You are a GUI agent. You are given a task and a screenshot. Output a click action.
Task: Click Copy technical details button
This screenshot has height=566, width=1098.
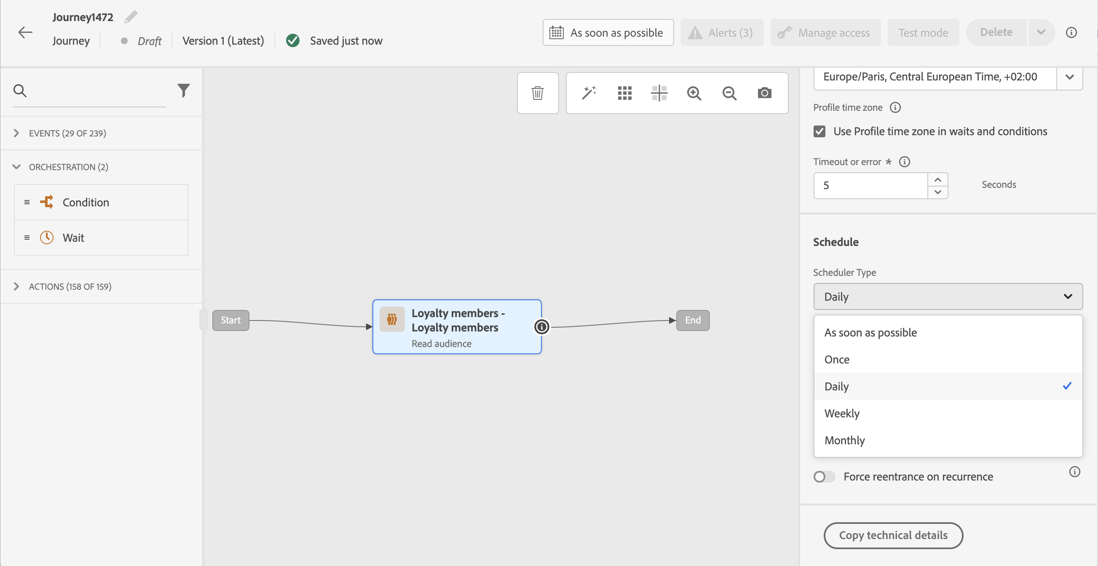(x=893, y=535)
